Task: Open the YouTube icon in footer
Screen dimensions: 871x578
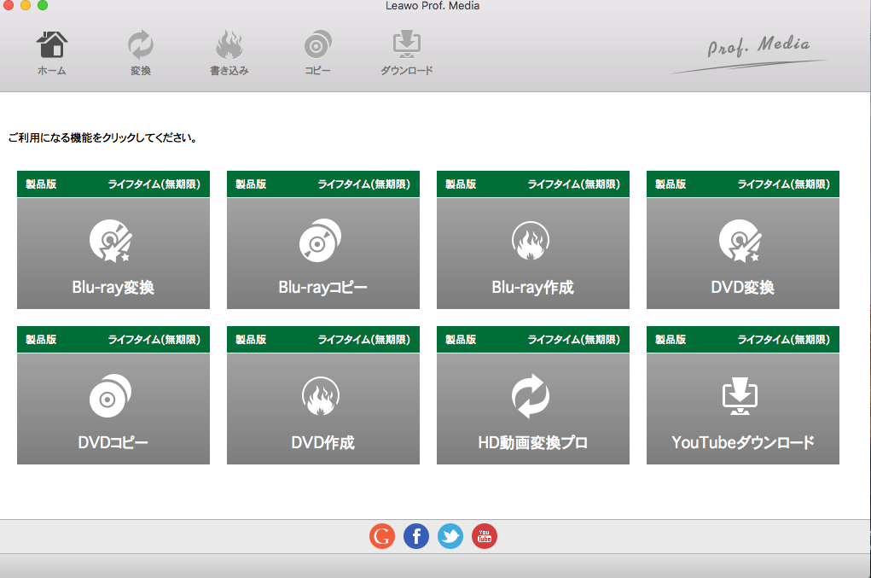Action: [x=485, y=536]
